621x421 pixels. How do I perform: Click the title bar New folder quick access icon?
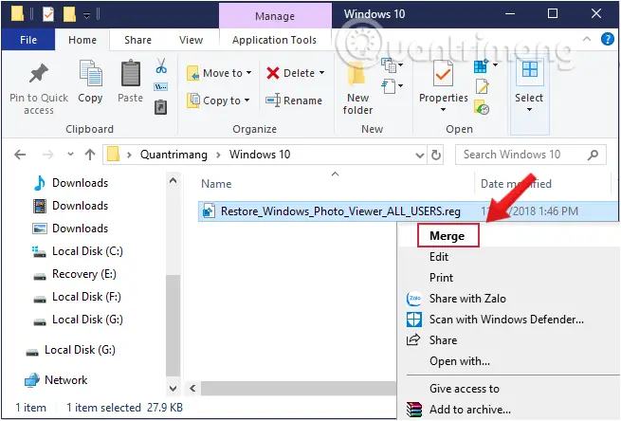point(69,14)
